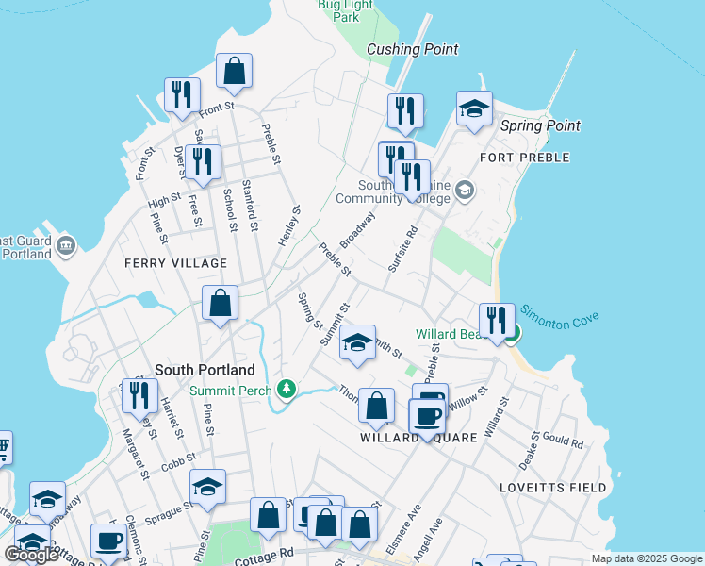This screenshot has width=705, height=566.
Task: Click the Google logo
Action: click(x=31, y=555)
